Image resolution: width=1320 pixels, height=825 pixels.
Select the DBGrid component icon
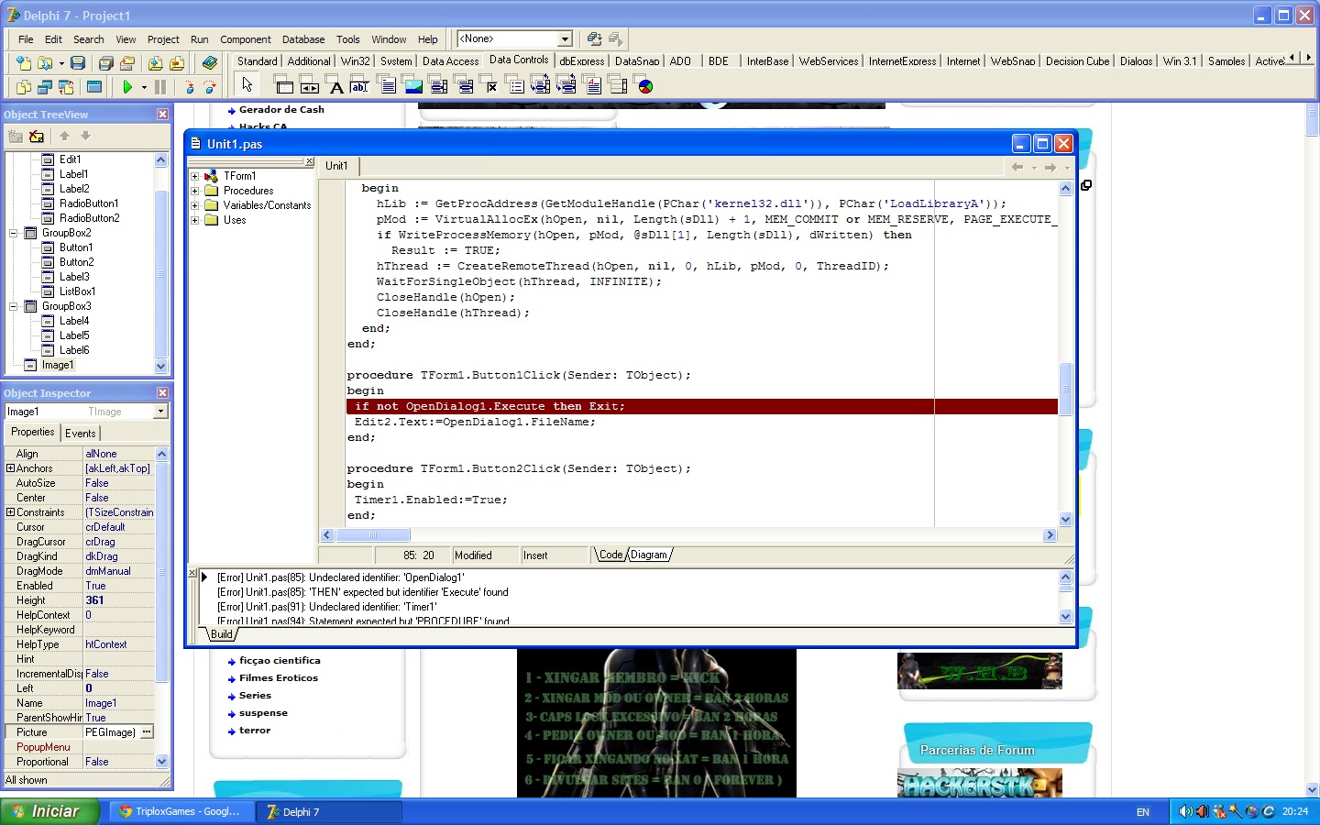point(285,86)
